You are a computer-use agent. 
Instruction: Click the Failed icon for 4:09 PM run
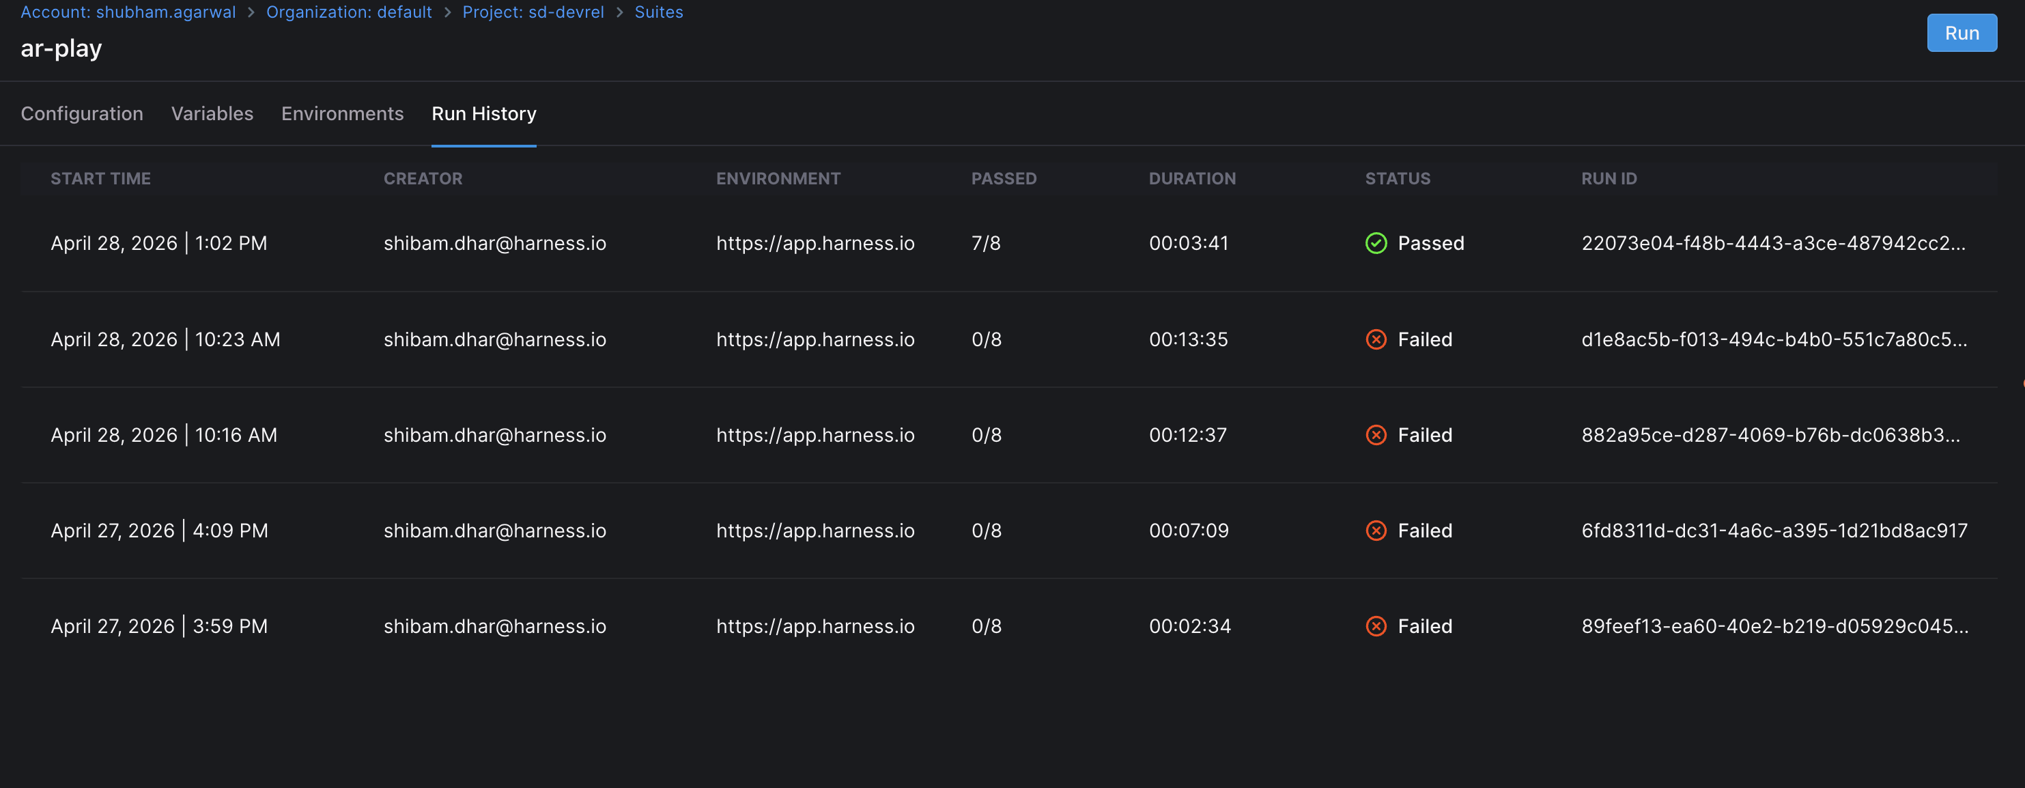coord(1376,531)
